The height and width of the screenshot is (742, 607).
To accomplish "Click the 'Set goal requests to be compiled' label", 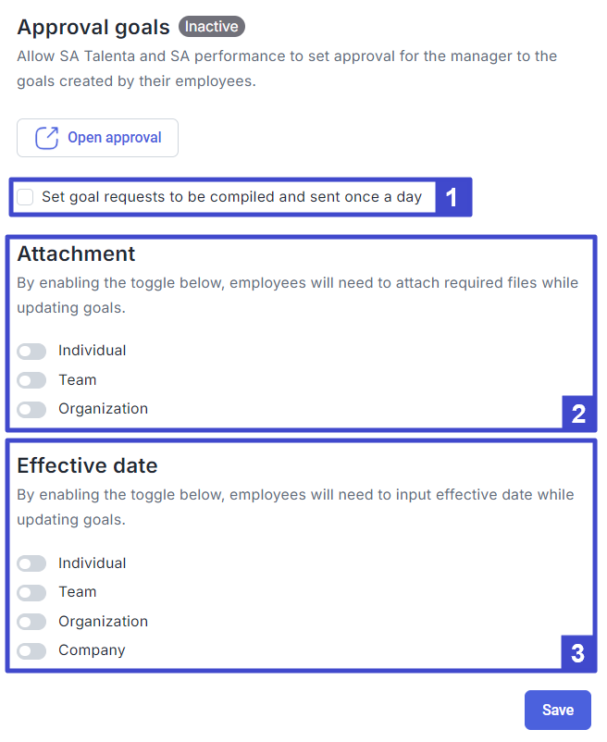I will (x=232, y=197).
